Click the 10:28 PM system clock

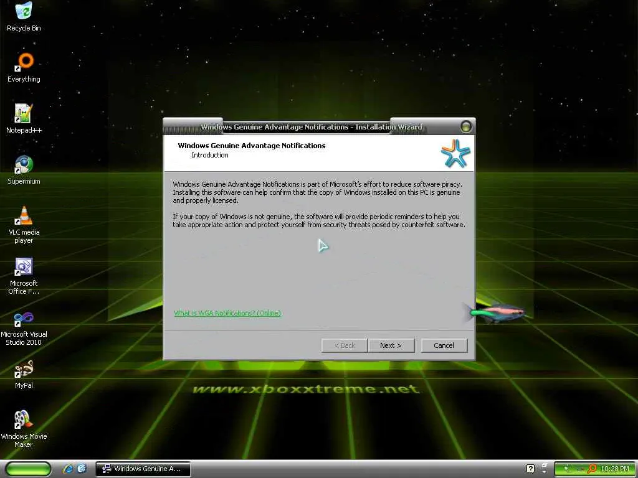pyautogui.click(x=615, y=469)
